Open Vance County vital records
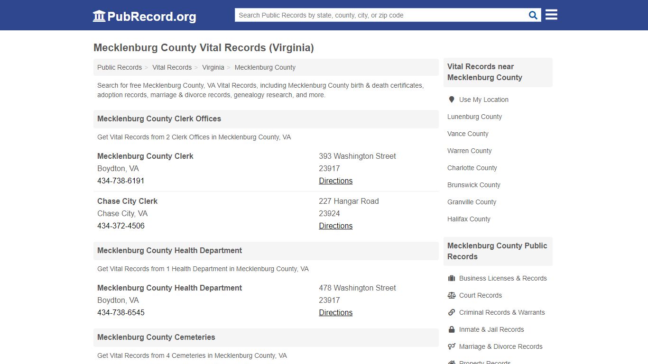The height and width of the screenshot is (364, 648). click(468, 134)
